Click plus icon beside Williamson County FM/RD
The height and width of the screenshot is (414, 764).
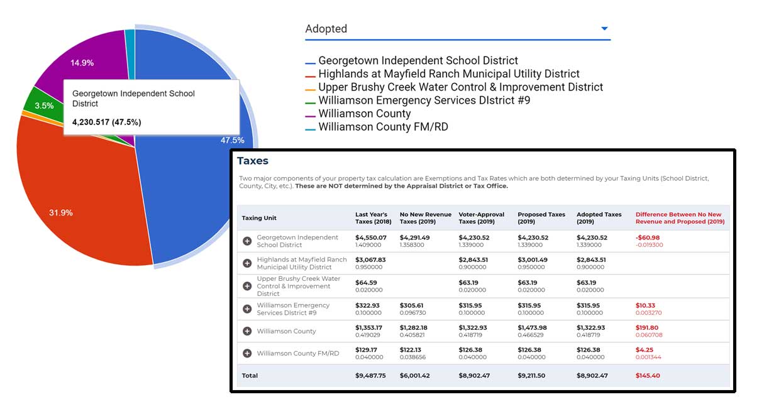[x=247, y=353]
